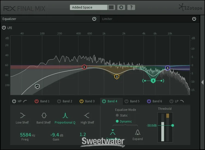Click the Equalizer Mode label
The height and width of the screenshot is (150, 205).
coord(125,110)
